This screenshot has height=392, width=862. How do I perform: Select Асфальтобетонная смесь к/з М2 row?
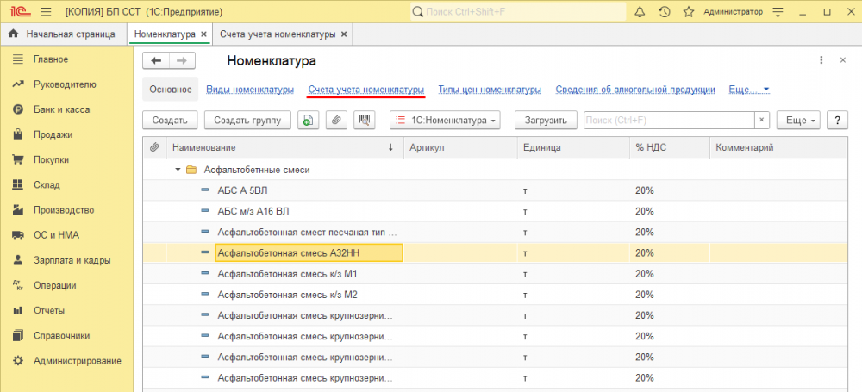point(495,295)
